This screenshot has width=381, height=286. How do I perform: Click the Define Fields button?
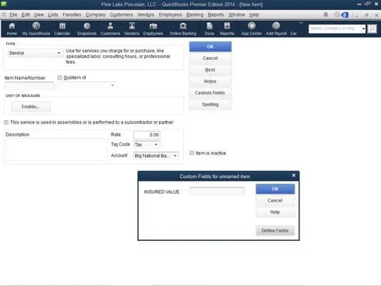click(275, 231)
